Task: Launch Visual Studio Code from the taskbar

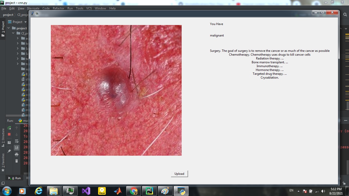Action: point(86,191)
